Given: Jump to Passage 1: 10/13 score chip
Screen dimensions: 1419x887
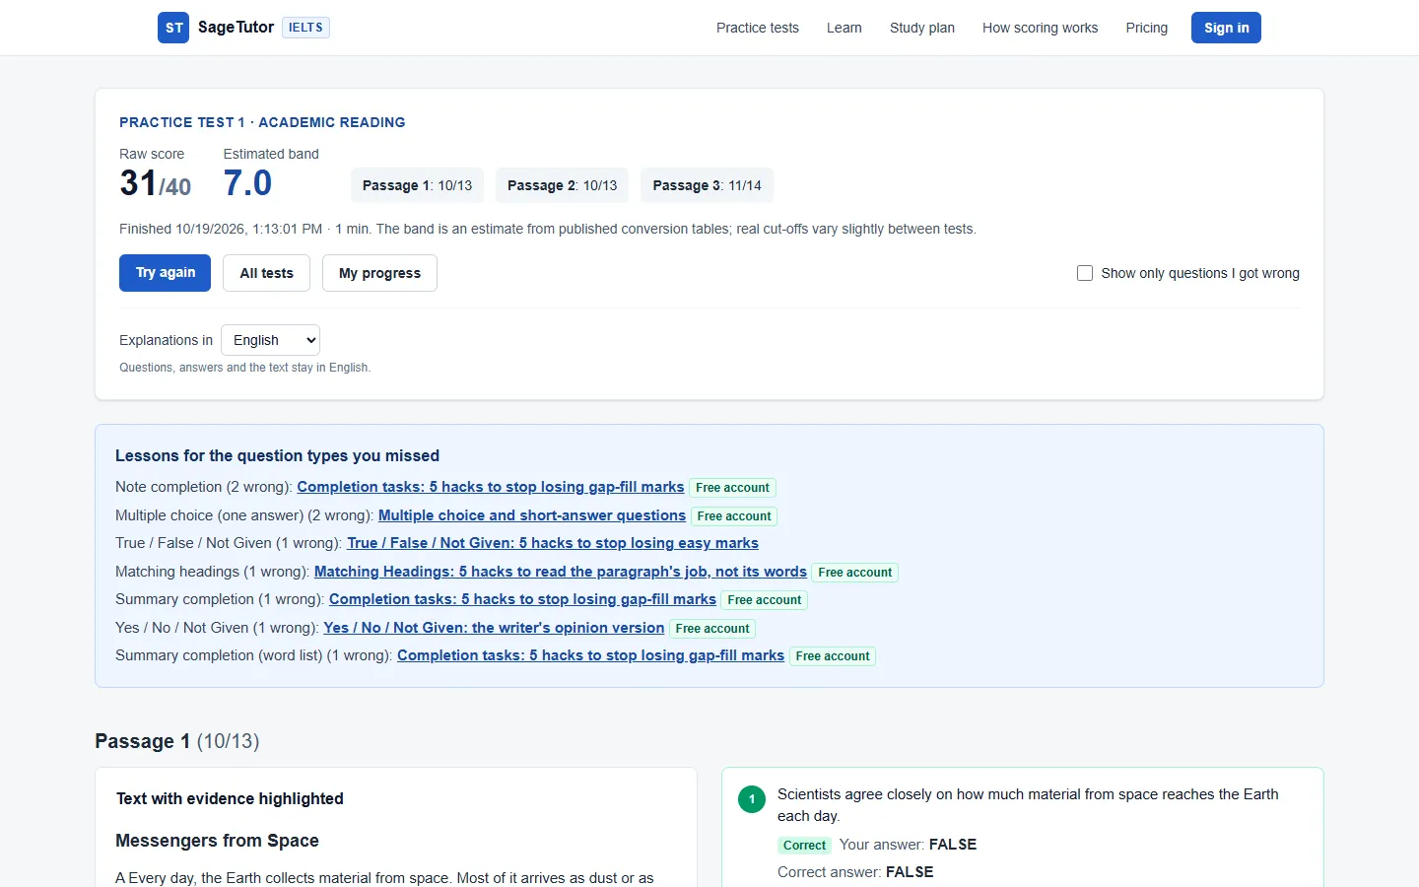Looking at the screenshot, I should tap(417, 185).
